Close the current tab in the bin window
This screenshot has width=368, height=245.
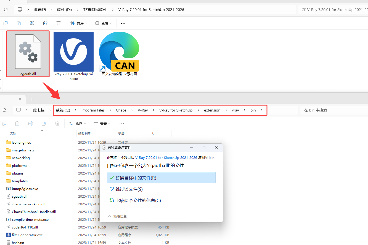pos(20,99)
